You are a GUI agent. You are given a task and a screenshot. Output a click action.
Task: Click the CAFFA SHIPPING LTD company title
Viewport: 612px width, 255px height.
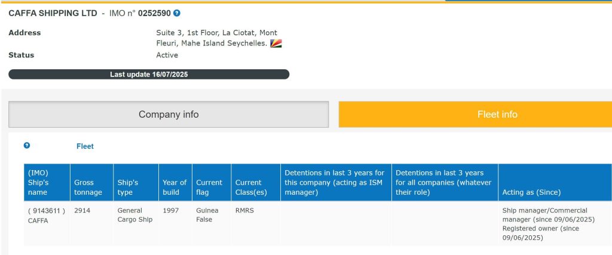click(53, 13)
